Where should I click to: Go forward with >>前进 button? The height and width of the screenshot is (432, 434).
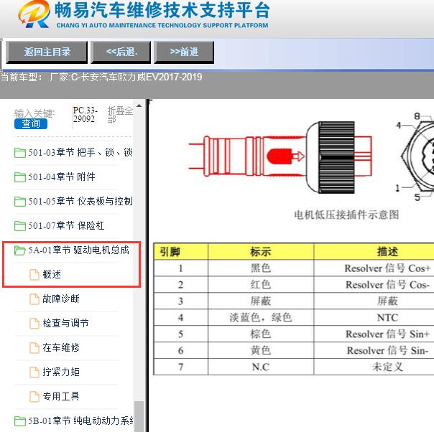click(x=184, y=52)
